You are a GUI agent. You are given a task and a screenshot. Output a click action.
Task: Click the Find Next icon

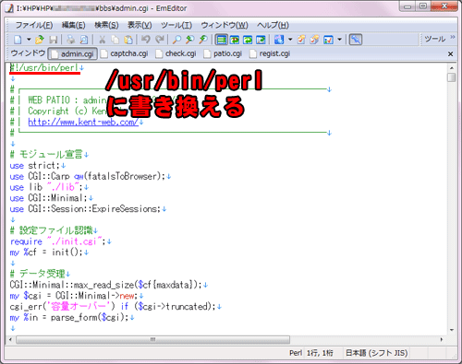(189, 40)
